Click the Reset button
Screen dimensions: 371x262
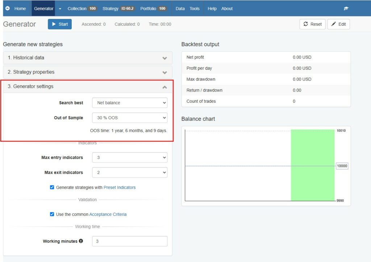(312, 24)
